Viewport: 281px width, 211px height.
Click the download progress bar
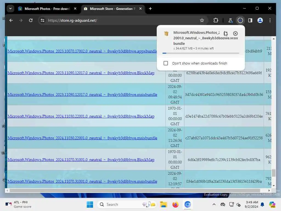[201, 53]
